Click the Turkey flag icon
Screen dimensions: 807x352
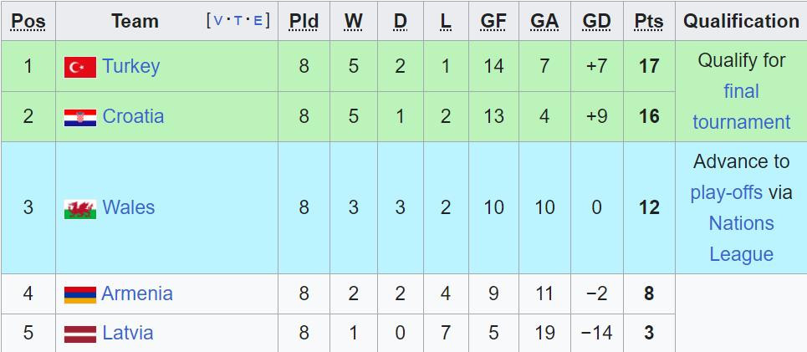(x=79, y=67)
